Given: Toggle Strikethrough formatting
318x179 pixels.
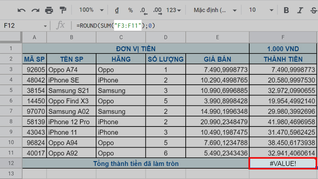Looking at the screenshot, I should [x=314, y=10].
